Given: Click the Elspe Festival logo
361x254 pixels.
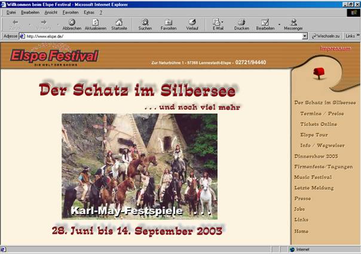Looking at the screenshot, I should click(x=54, y=56).
